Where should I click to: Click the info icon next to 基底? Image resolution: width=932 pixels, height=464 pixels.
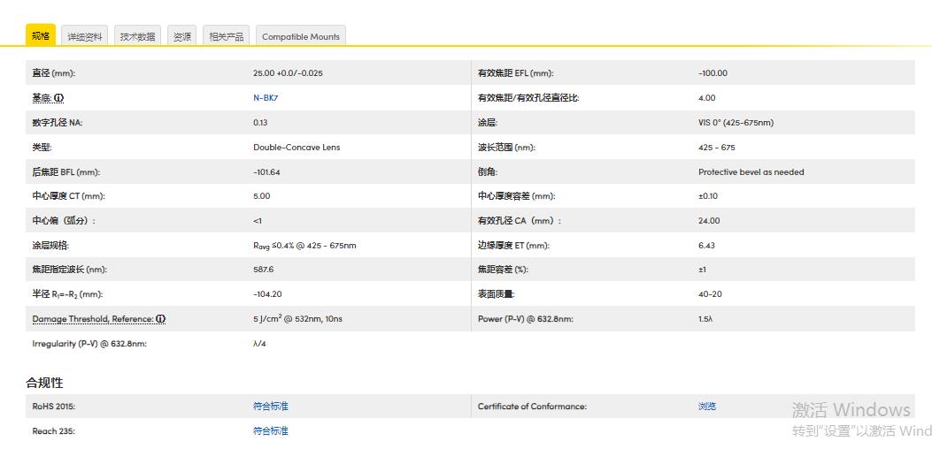click(58, 98)
